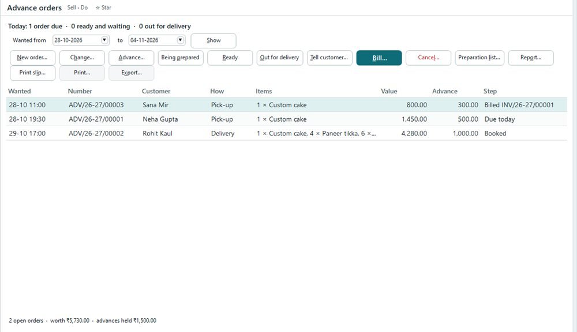Sort by Wanted column header
The height and width of the screenshot is (332, 577).
20,91
